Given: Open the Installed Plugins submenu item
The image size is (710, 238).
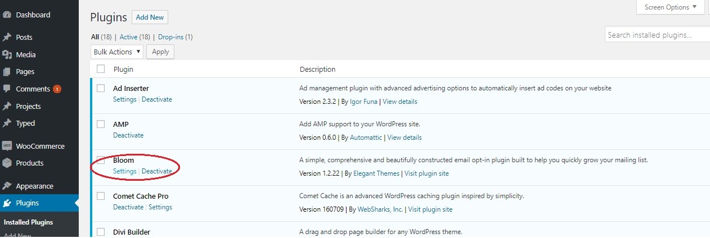Looking at the screenshot, I should pyautogui.click(x=29, y=222).
